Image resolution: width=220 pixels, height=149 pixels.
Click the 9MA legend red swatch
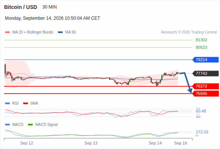click(25, 104)
